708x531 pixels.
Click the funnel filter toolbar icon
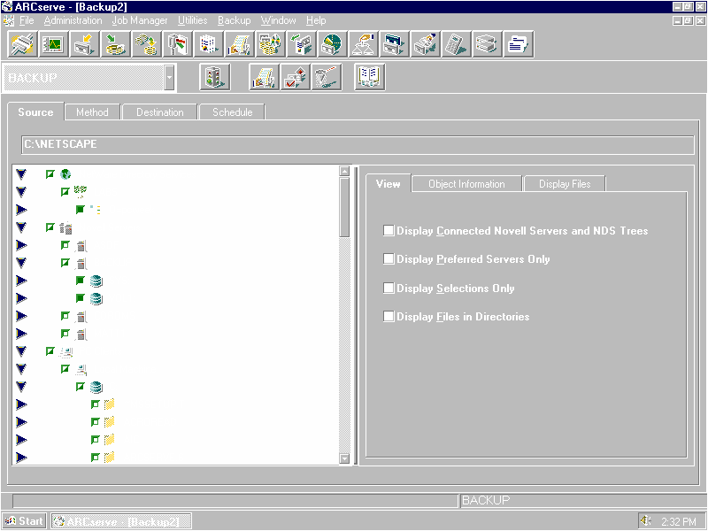coord(327,77)
